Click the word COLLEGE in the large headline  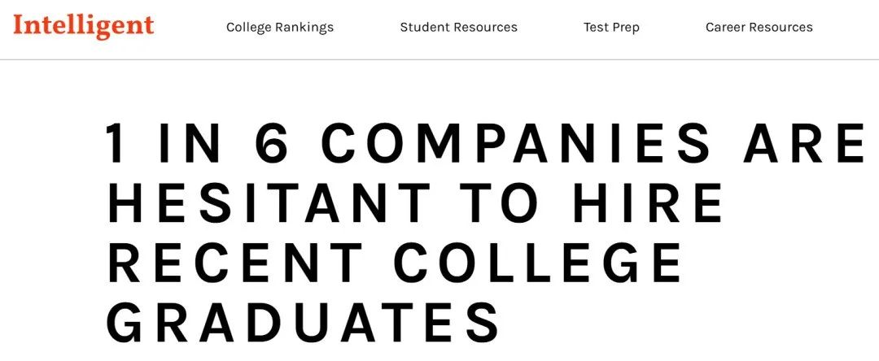pyautogui.click(x=539, y=263)
